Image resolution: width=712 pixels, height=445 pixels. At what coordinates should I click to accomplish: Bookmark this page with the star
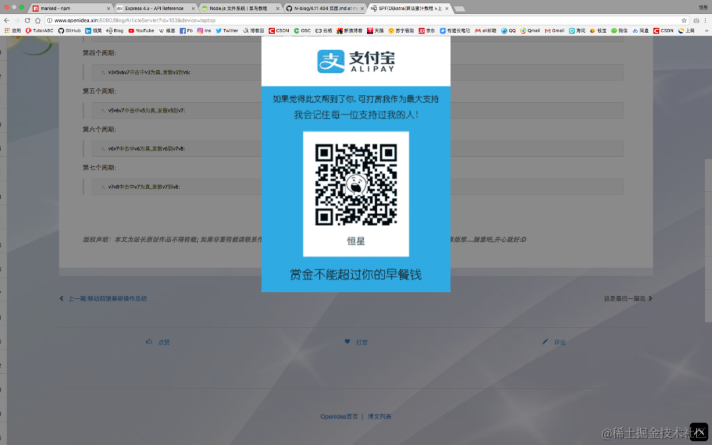(x=684, y=20)
